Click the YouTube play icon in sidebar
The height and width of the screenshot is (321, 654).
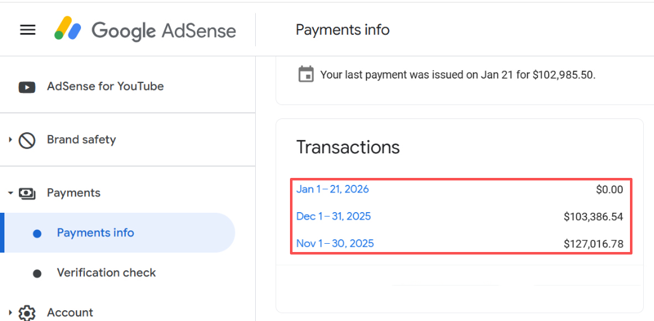coord(27,87)
